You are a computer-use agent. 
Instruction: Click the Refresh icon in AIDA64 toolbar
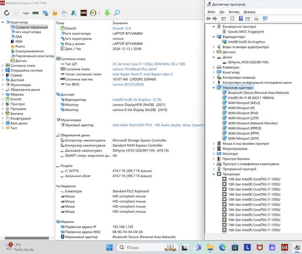[x=7, y=13]
